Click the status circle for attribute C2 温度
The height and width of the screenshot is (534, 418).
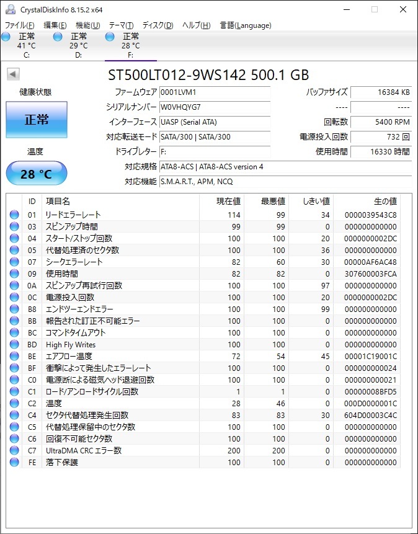[x=14, y=403]
